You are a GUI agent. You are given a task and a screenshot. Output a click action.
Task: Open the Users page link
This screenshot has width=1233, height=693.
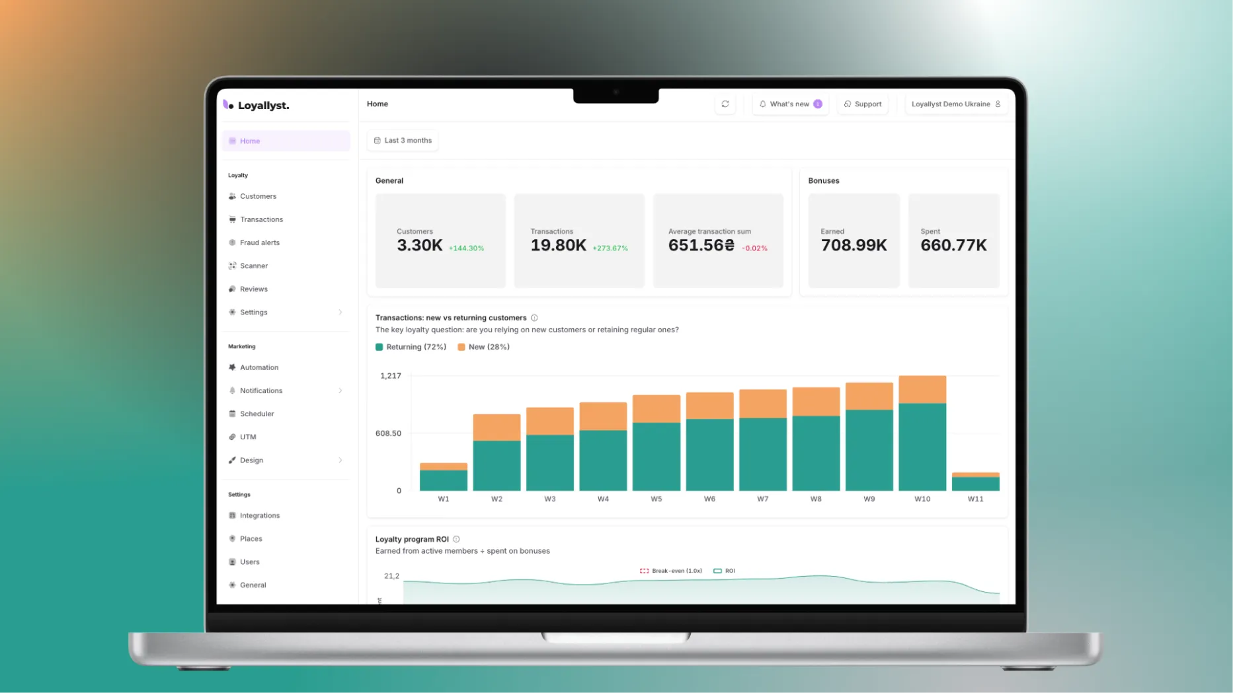pyautogui.click(x=286, y=562)
